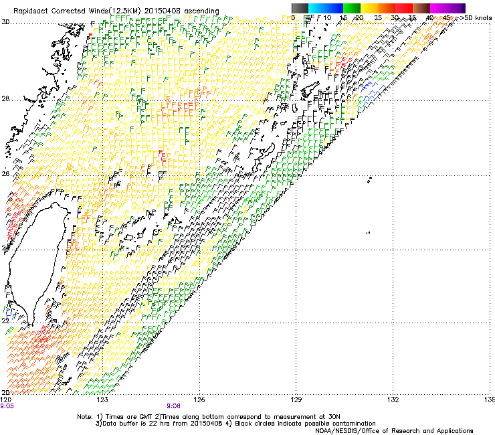This screenshot has width=495, height=435.
Task: Click the purple '9:05' time stamp
Action: pyautogui.click(x=7, y=406)
